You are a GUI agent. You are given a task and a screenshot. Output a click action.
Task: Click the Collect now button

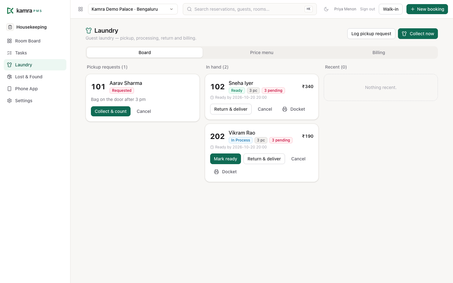(x=418, y=34)
